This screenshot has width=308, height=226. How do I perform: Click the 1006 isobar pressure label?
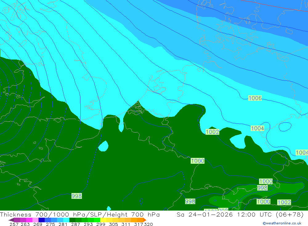point(255,98)
